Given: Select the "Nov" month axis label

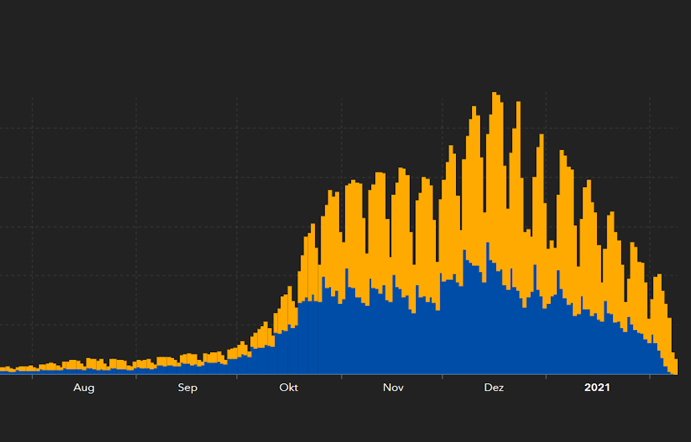Looking at the screenshot, I should pyautogui.click(x=393, y=388).
